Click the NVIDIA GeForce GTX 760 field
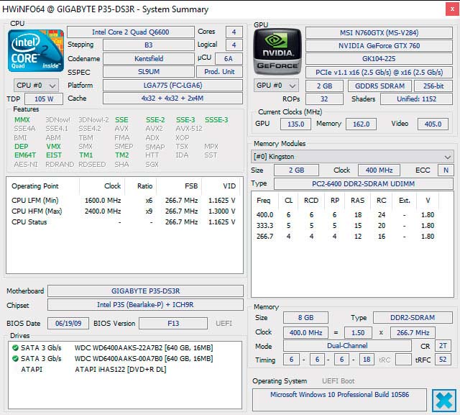This screenshot has height=415, width=460. tap(379, 46)
